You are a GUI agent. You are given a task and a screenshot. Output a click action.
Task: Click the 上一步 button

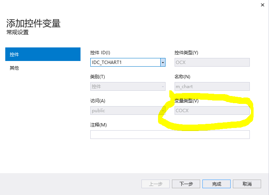tap(156, 184)
